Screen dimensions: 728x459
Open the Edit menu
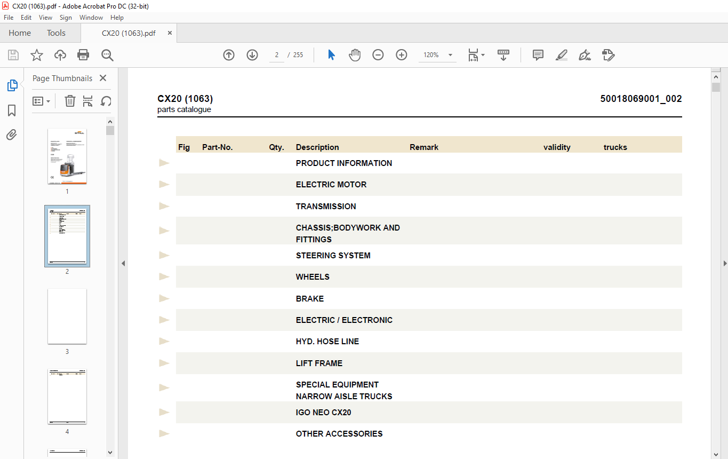pos(26,18)
